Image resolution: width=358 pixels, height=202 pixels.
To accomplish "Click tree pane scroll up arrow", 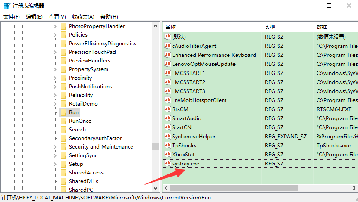I will pyautogui.click(x=155, y=26).
